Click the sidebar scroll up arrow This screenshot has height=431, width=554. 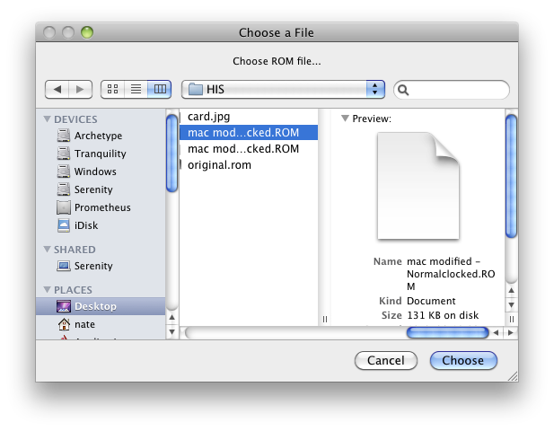coord(171,317)
